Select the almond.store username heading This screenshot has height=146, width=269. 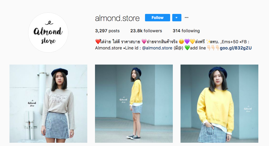click(x=117, y=18)
